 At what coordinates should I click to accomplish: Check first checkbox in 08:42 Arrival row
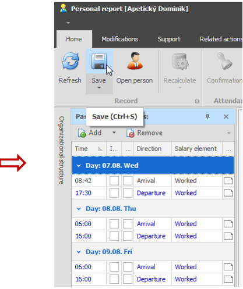114,181
